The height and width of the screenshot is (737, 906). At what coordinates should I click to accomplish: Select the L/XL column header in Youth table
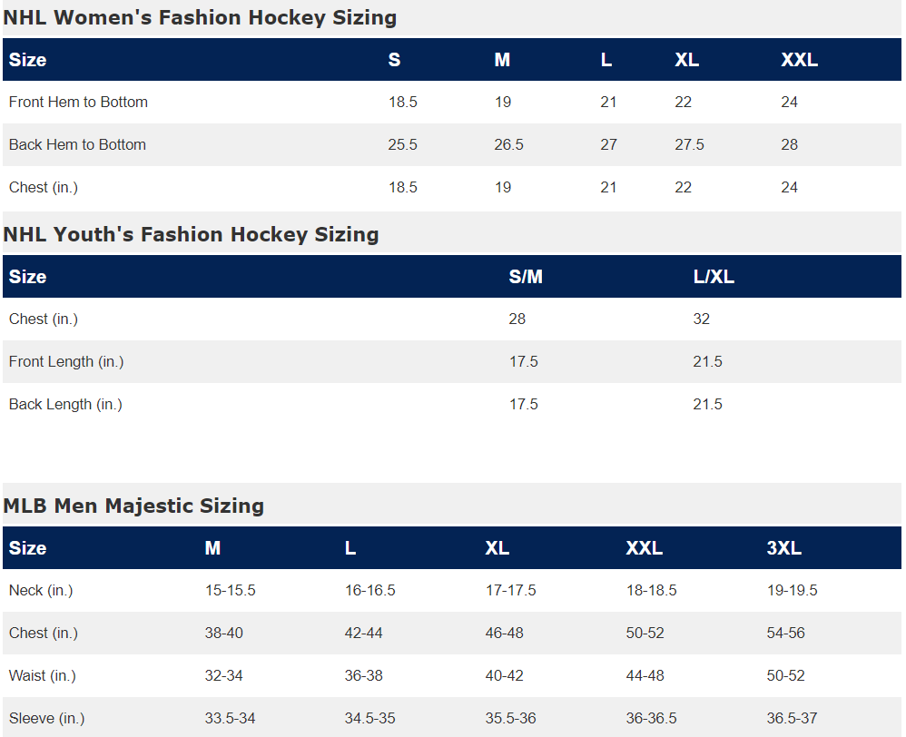pos(714,277)
